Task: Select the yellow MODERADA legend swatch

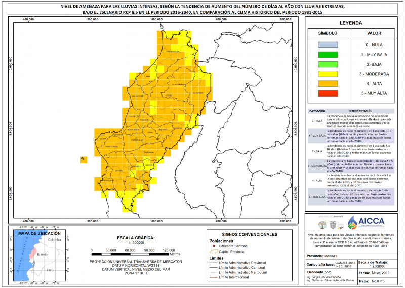Action: [328, 74]
